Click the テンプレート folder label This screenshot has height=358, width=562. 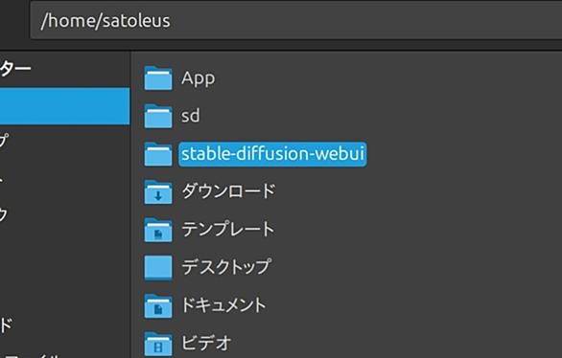point(228,229)
